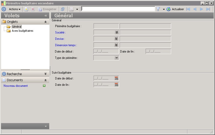
Task: Click the funnel filter icon
Action: [x=158, y=9]
